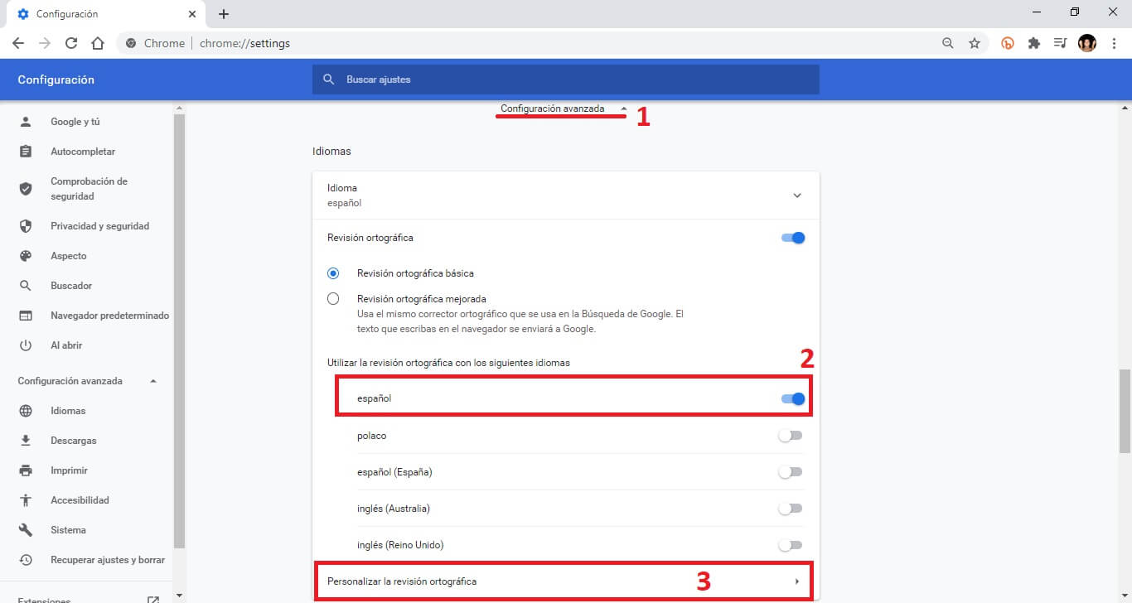Click the site info Chrome icon in address bar

coord(131,43)
